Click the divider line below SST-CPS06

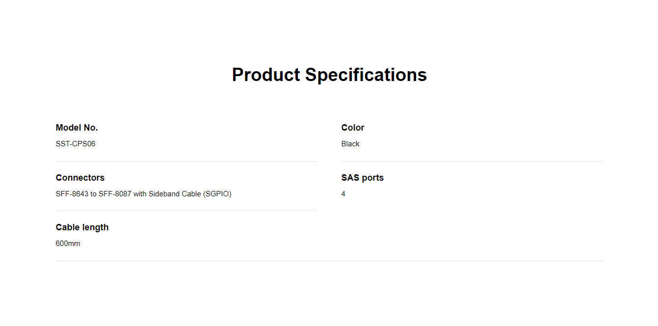[187, 161]
